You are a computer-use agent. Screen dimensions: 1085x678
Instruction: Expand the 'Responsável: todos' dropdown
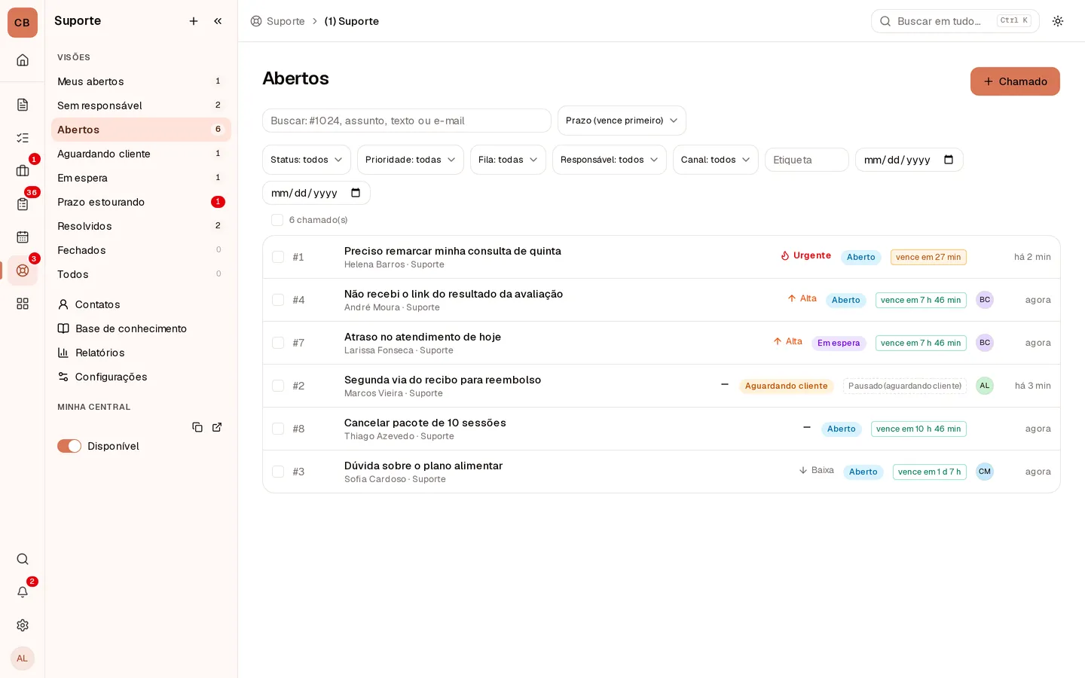(610, 160)
